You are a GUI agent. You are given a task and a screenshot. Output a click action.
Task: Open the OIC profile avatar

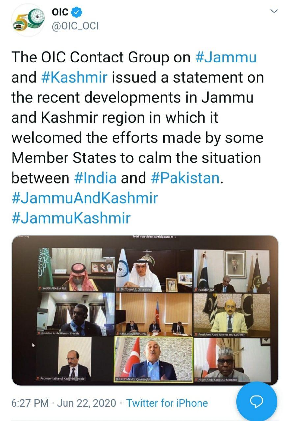click(x=28, y=20)
